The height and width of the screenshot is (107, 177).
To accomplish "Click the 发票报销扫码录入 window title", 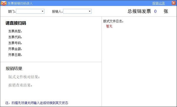I will click(20, 3).
